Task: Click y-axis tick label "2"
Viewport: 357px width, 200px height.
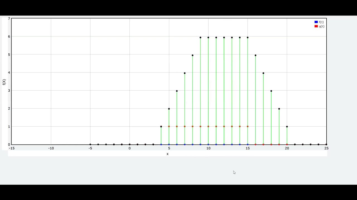Action: (9, 109)
